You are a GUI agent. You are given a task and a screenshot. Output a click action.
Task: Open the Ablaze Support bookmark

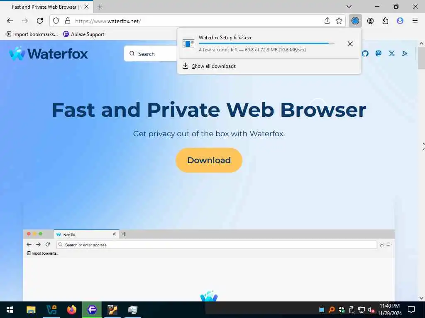[x=83, y=34]
